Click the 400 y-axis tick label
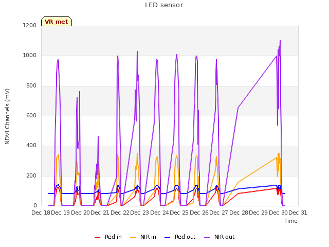This screenshot has width=329, height=247. [31, 145]
